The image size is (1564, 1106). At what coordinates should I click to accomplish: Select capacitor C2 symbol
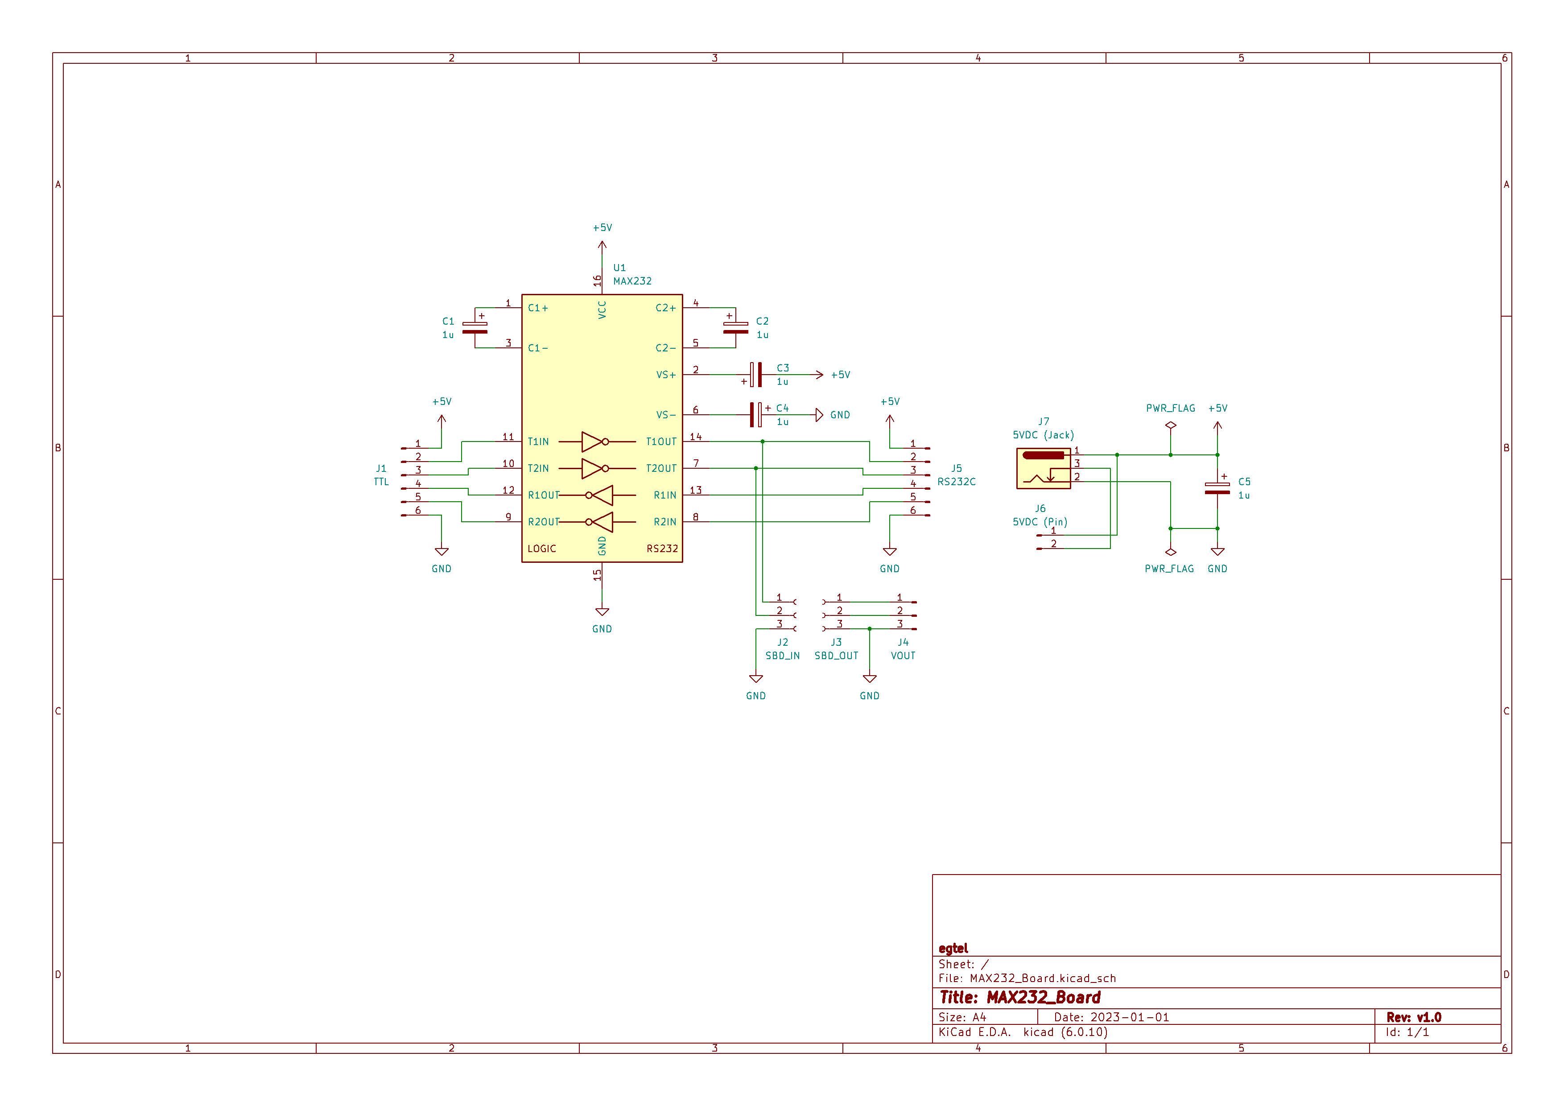coord(735,328)
